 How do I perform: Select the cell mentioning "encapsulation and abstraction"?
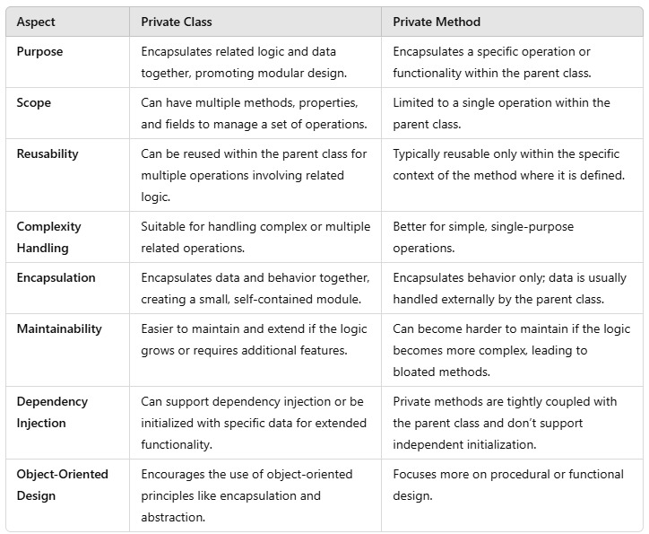[247, 495]
